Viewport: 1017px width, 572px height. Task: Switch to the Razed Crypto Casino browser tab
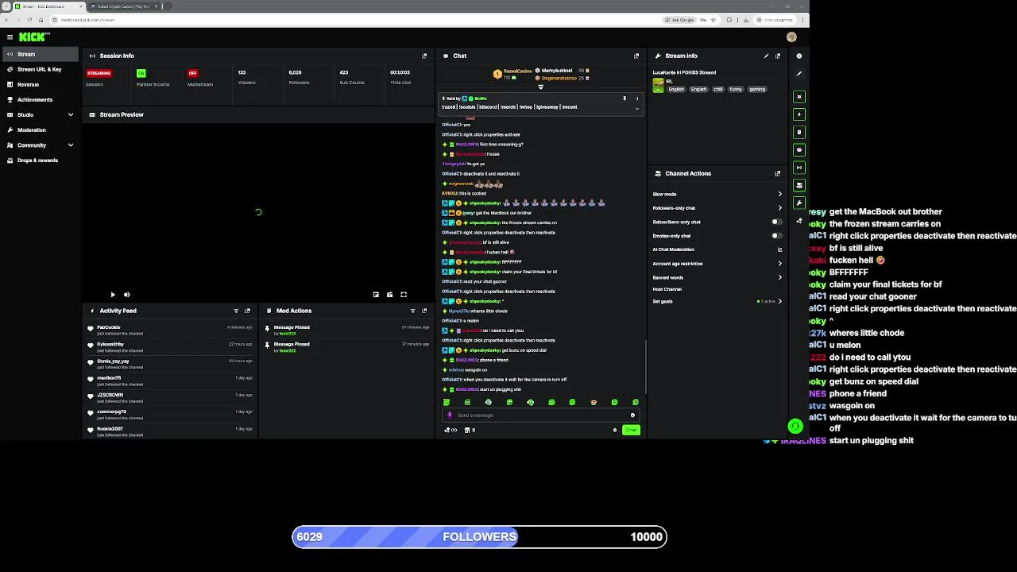pyautogui.click(x=123, y=6)
